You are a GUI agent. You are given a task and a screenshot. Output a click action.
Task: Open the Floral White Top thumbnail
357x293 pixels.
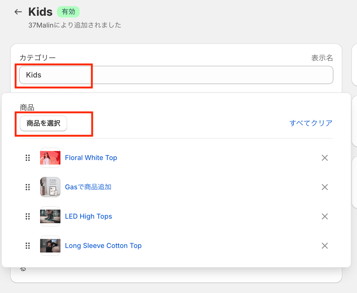50,158
